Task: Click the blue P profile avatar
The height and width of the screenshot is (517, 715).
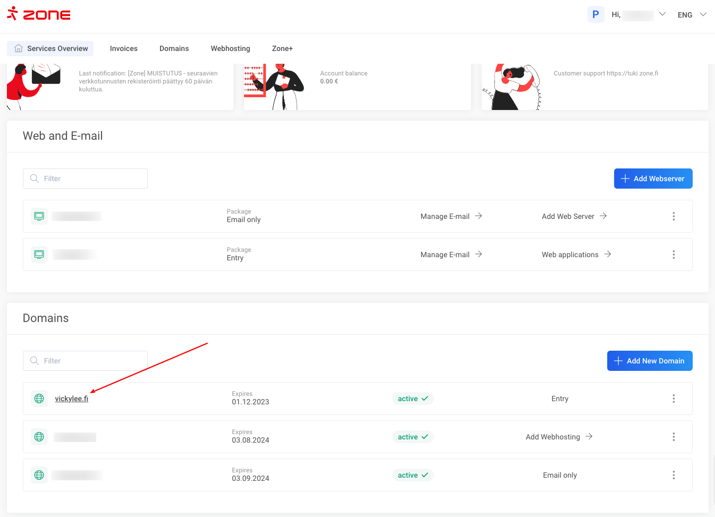Action: (595, 14)
